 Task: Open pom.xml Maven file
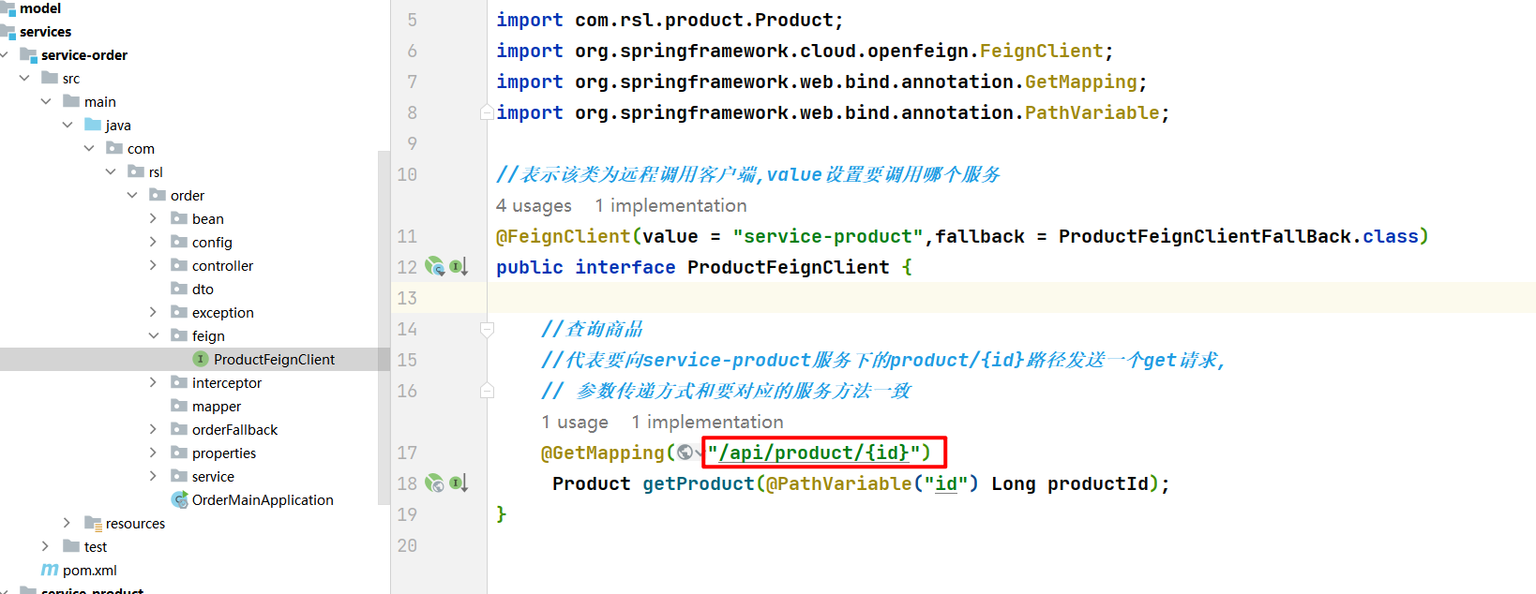tap(90, 571)
